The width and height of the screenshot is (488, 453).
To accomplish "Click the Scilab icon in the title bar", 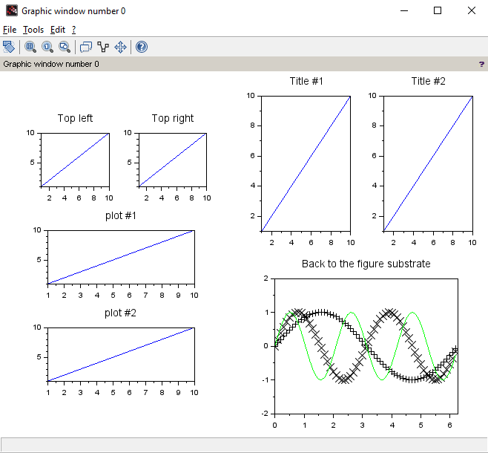I will pos(11,11).
